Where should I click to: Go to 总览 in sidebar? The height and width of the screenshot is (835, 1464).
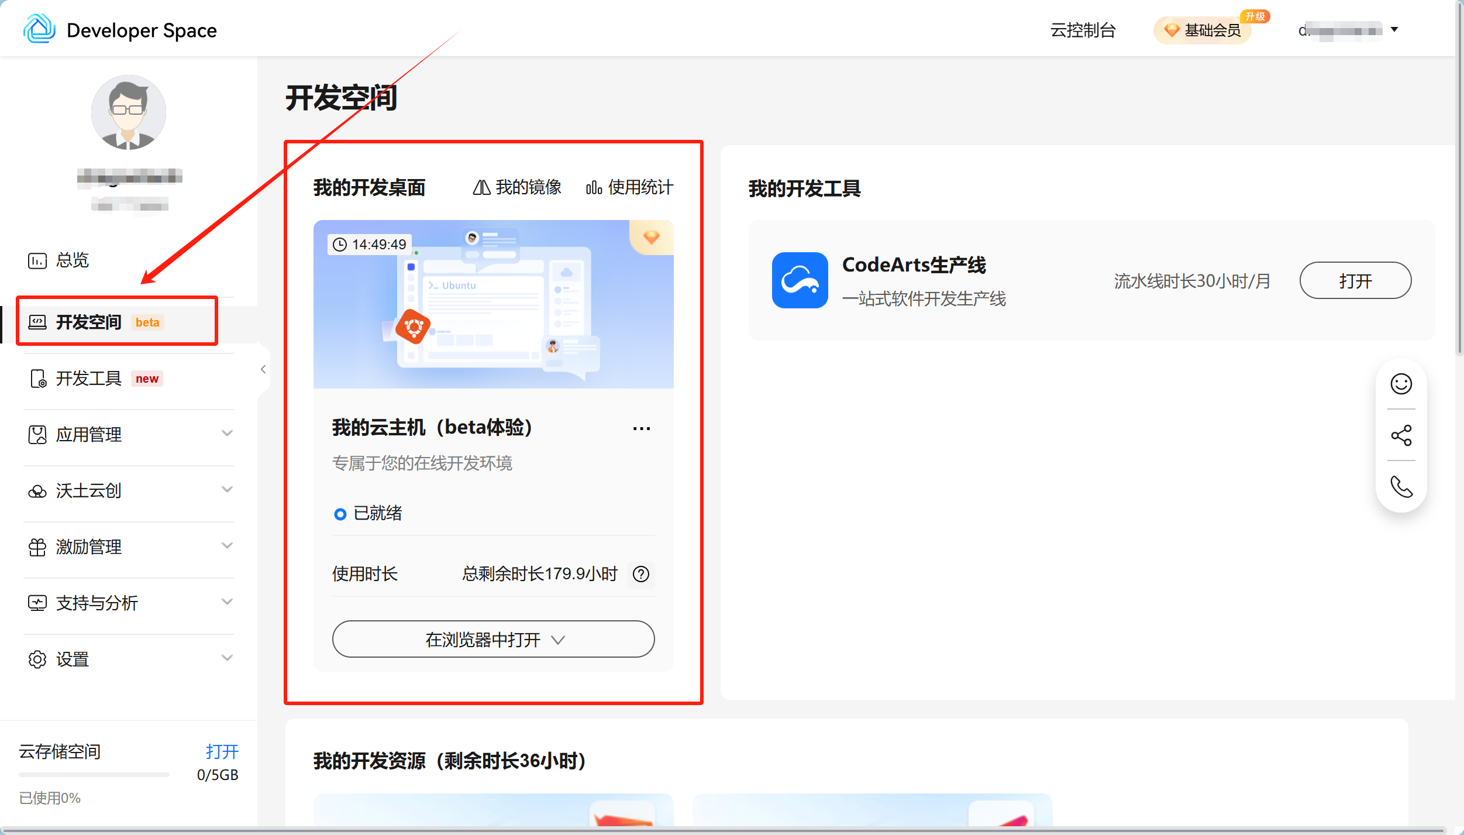pyautogui.click(x=71, y=260)
